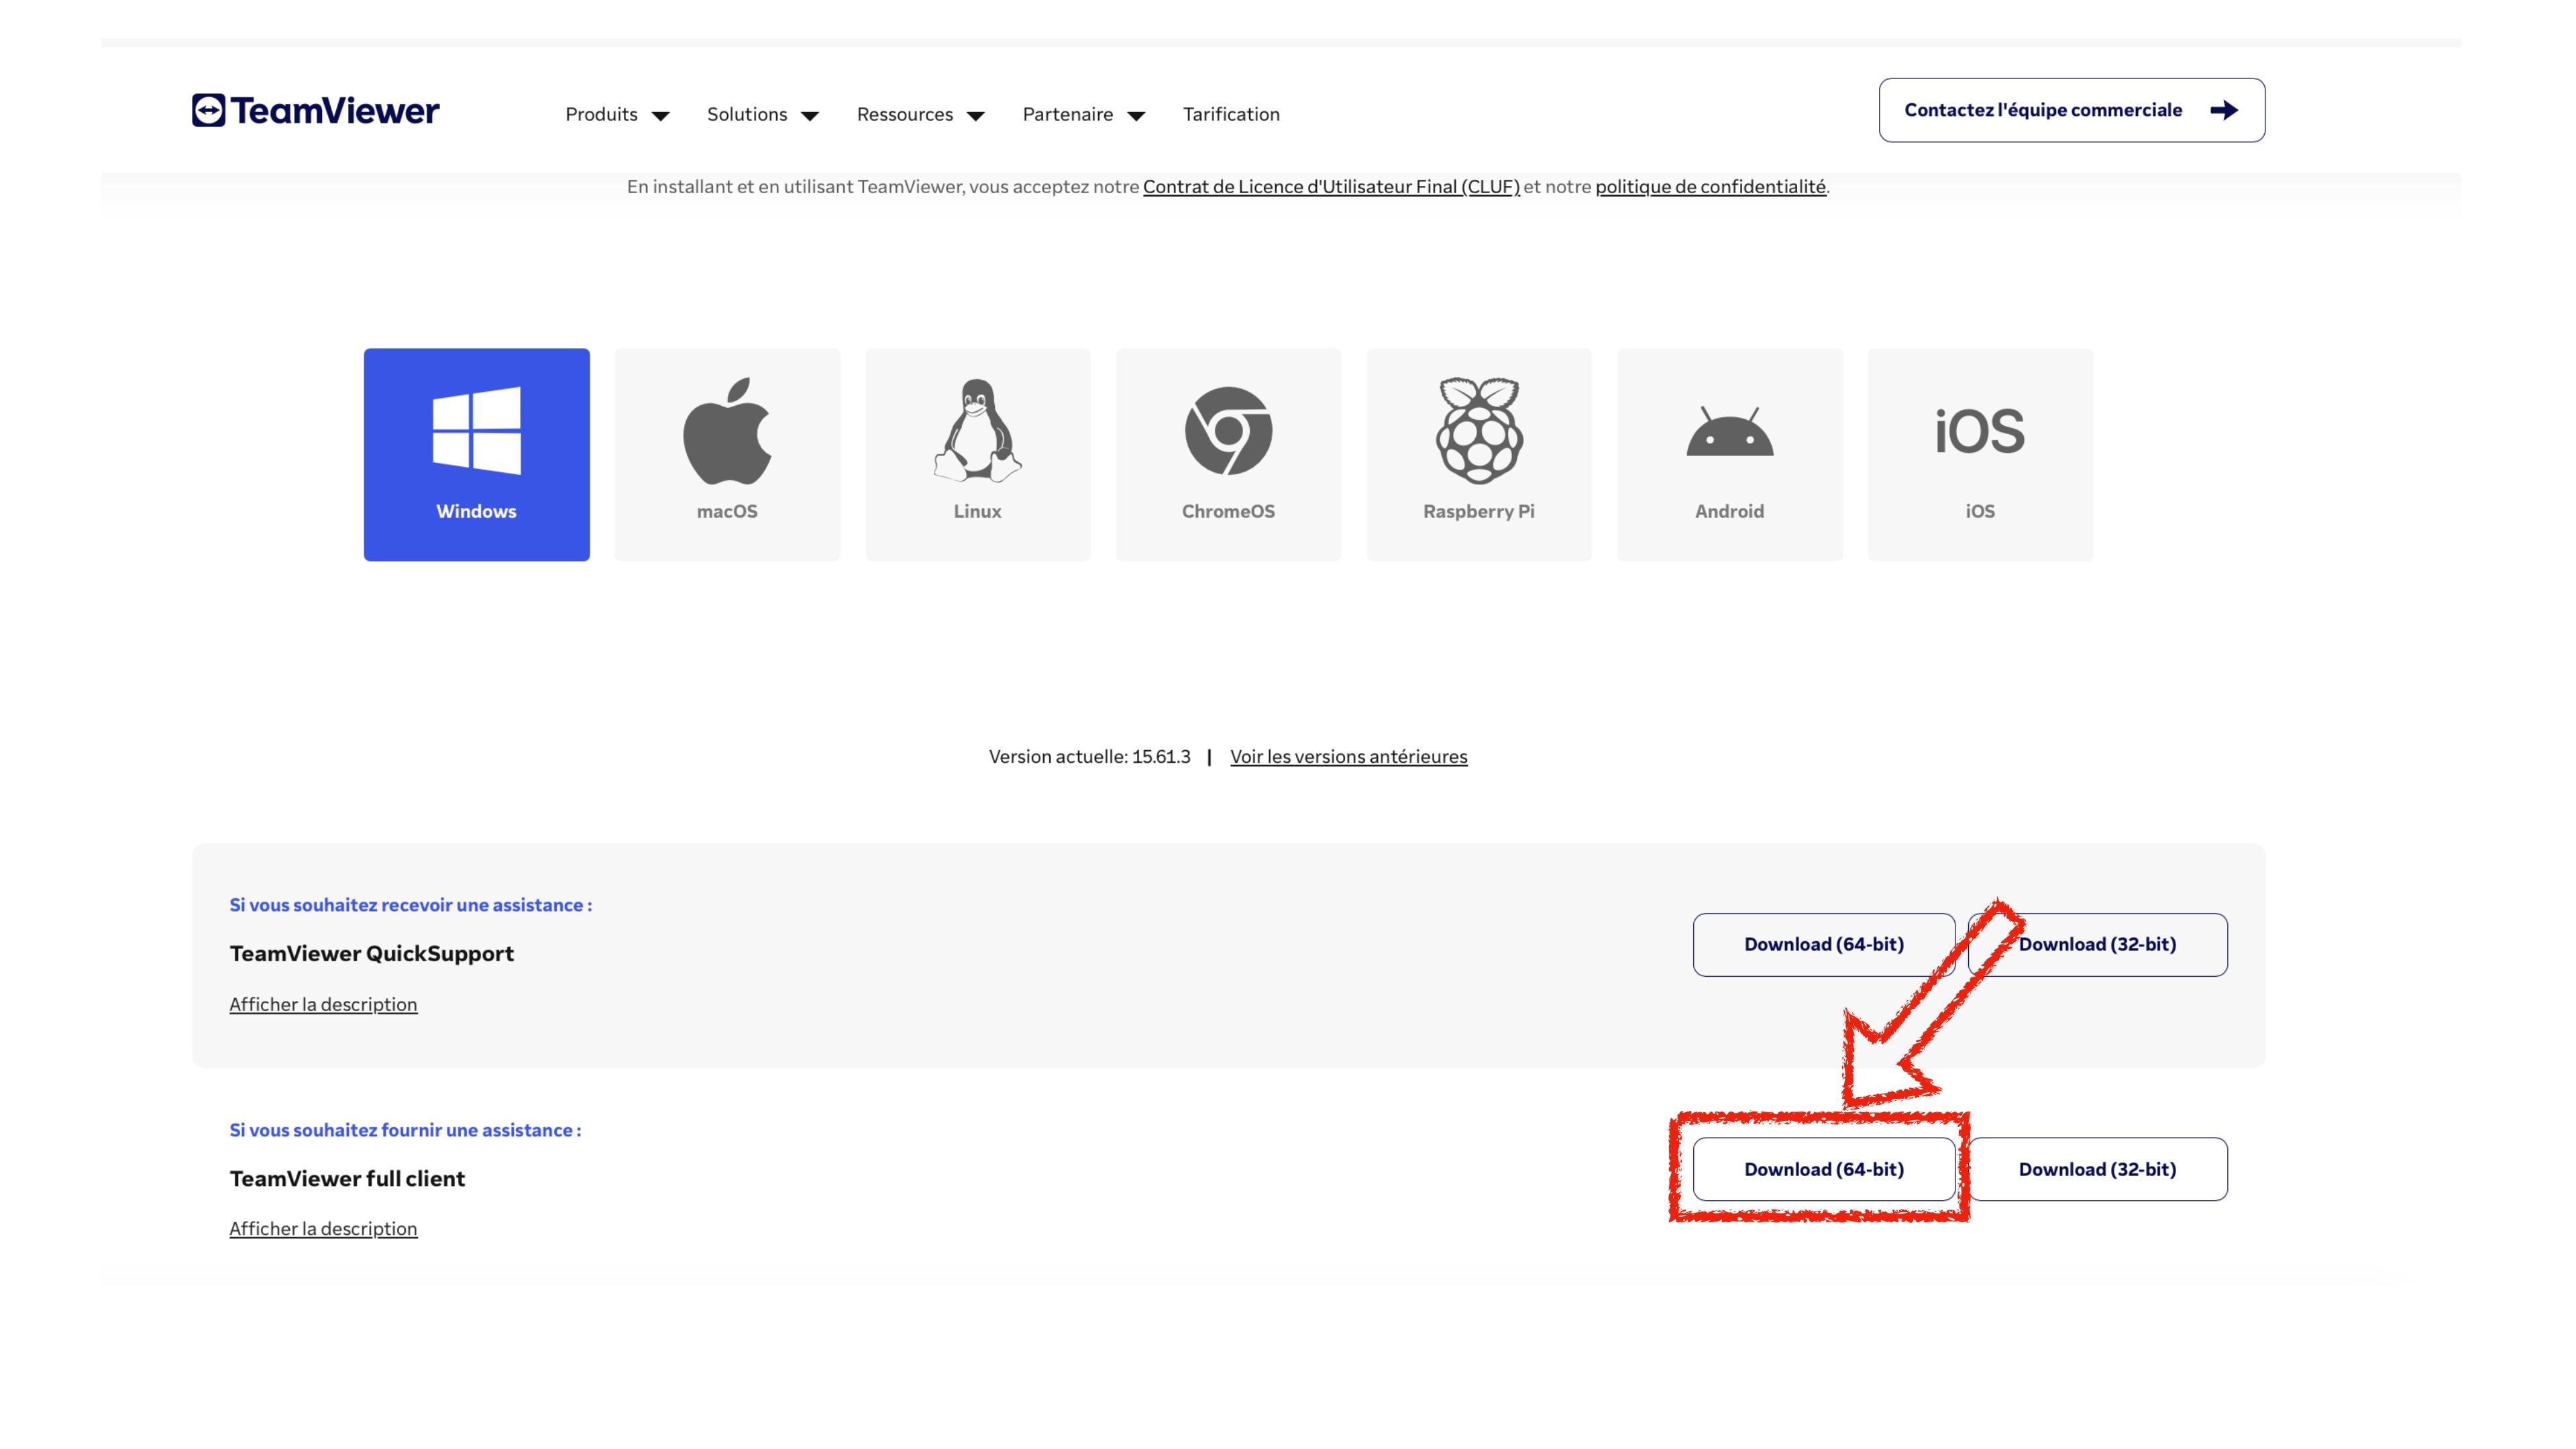Image resolution: width=2576 pixels, height=1449 pixels.
Task: Select the iOS platform tile
Action: click(x=1980, y=454)
